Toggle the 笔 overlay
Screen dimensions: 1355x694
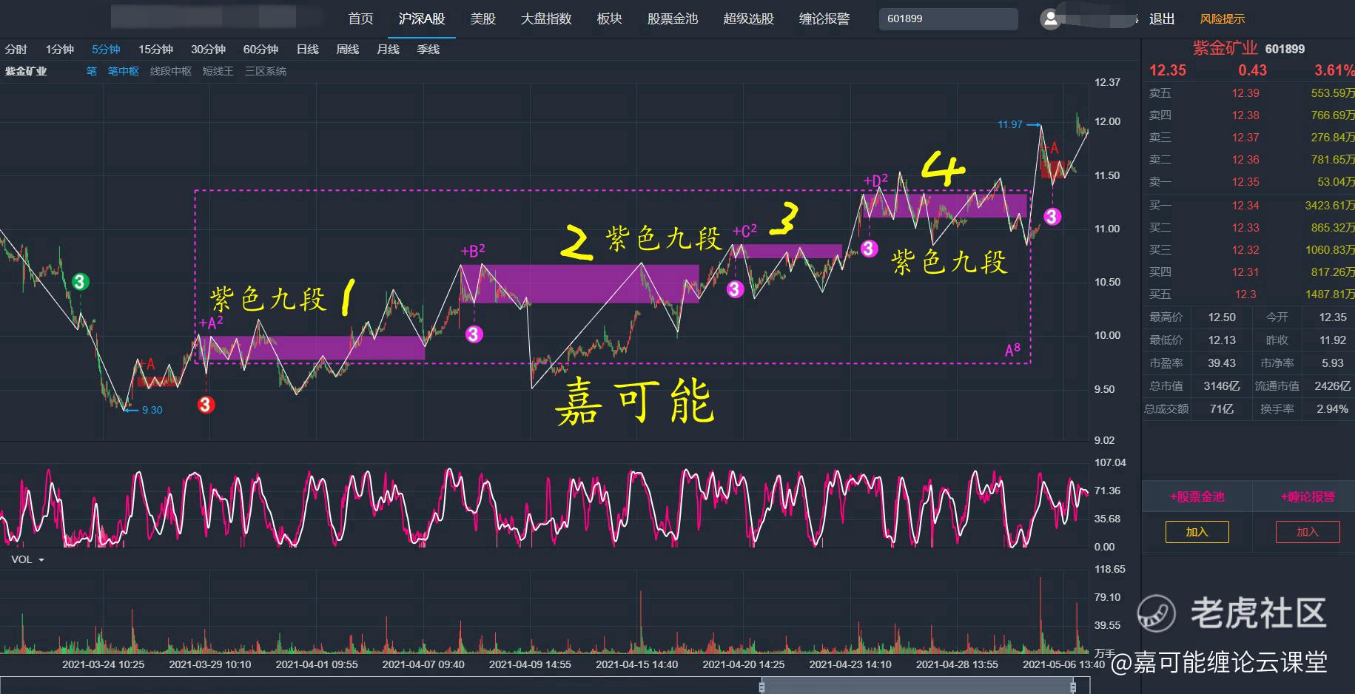pos(92,71)
